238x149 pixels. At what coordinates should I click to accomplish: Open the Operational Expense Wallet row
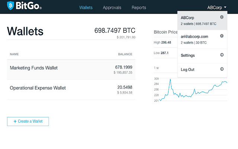(71, 90)
